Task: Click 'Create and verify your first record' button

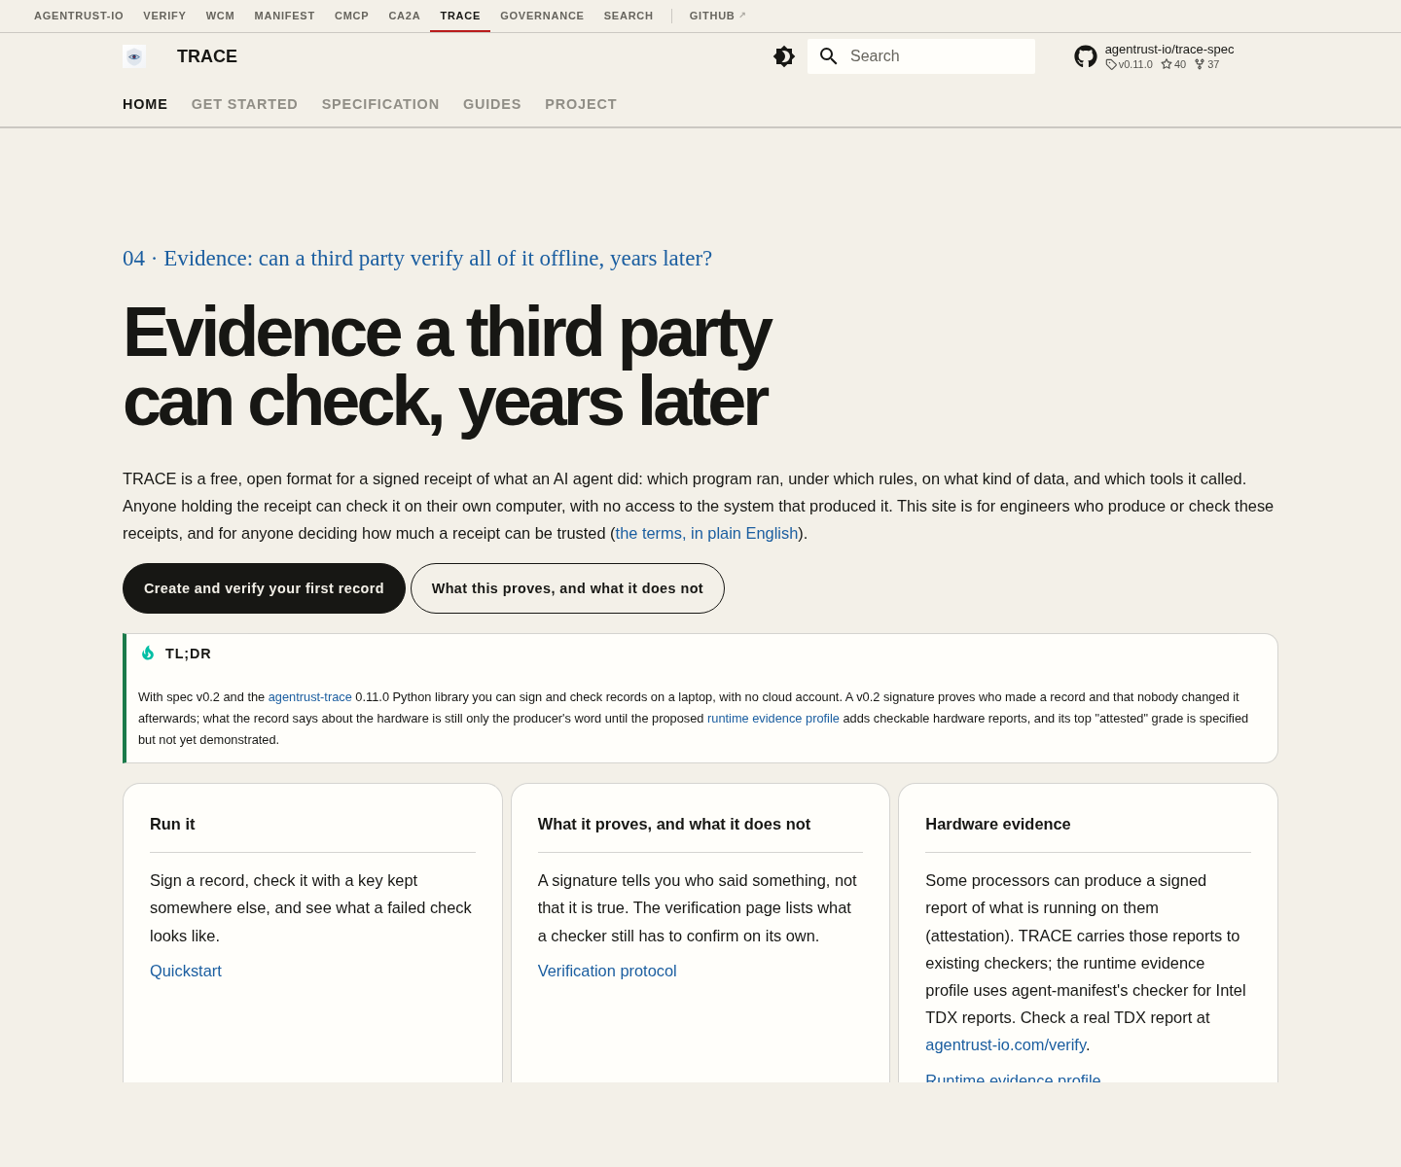Action: (x=264, y=588)
